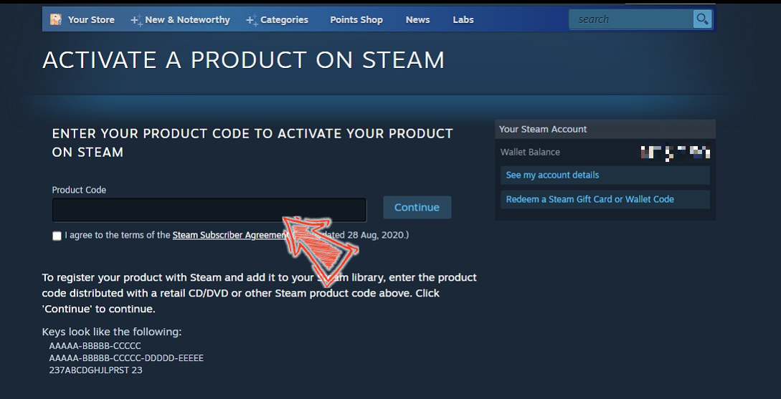Click the magnifying glass search icon
This screenshot has height=399, width=781.
(x=702, y=19)
